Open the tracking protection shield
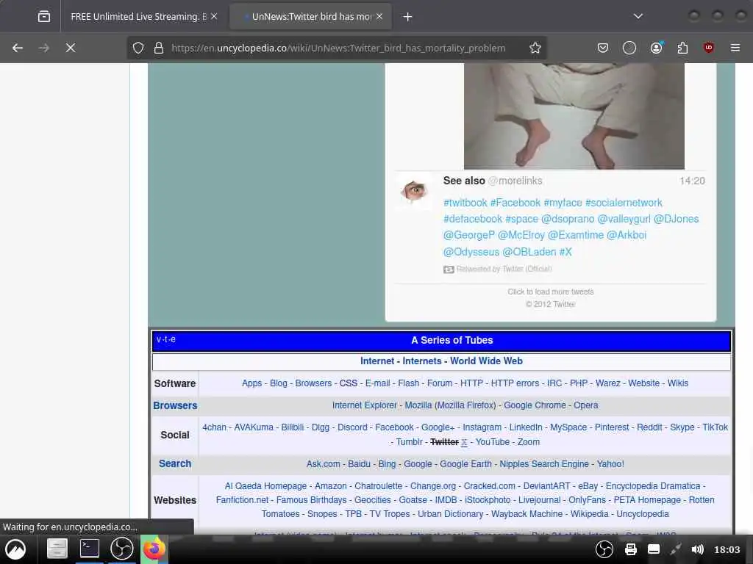 pyautogui.click(x=138, y=48)
